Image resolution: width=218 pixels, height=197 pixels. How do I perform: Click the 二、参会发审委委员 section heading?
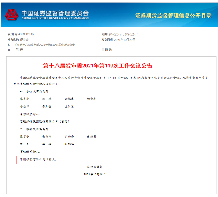click(x=34, y=129)
